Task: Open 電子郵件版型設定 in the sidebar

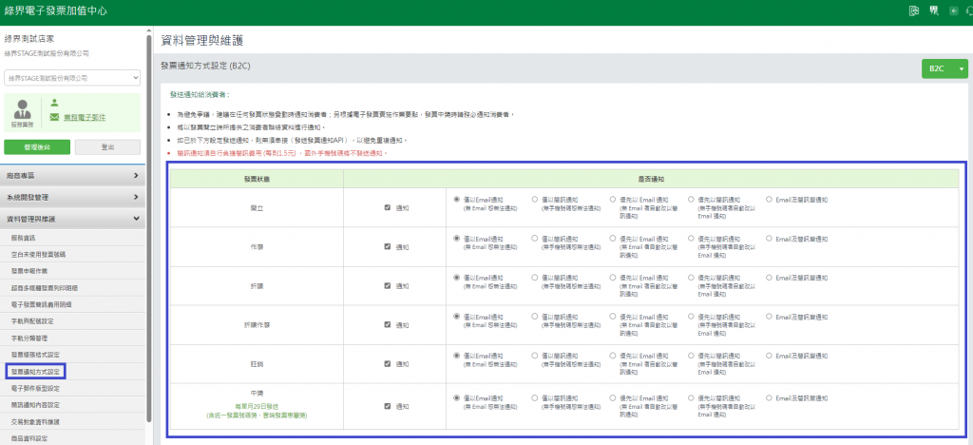Action: pos(72,389)
